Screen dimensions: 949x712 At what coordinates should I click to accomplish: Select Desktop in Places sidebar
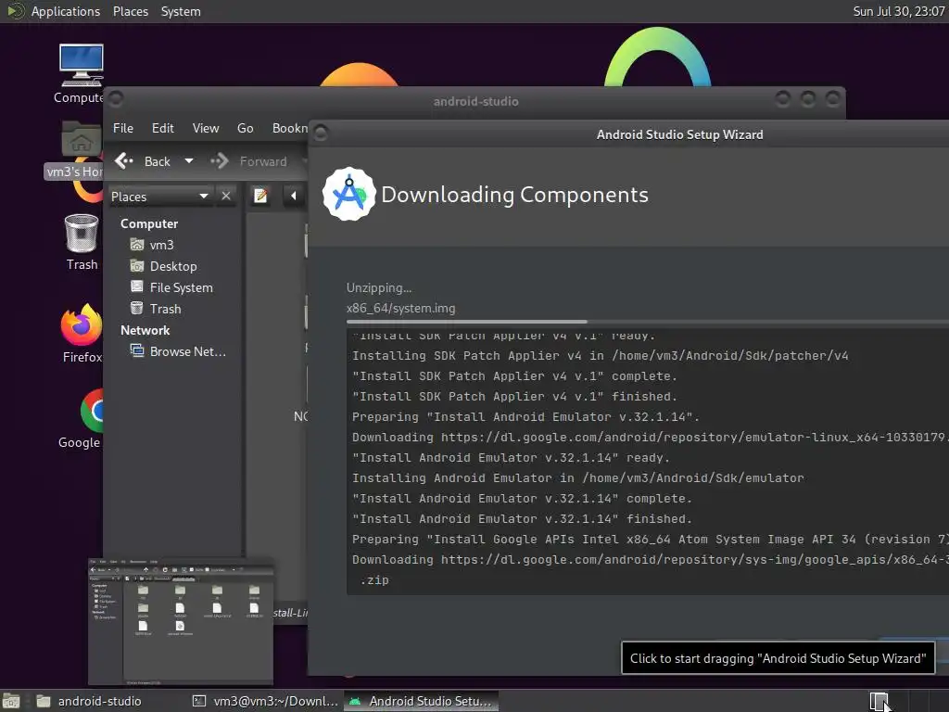[173, 266]
